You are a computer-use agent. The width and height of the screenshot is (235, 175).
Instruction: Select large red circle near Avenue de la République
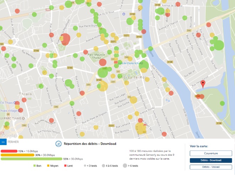point(66,39)
